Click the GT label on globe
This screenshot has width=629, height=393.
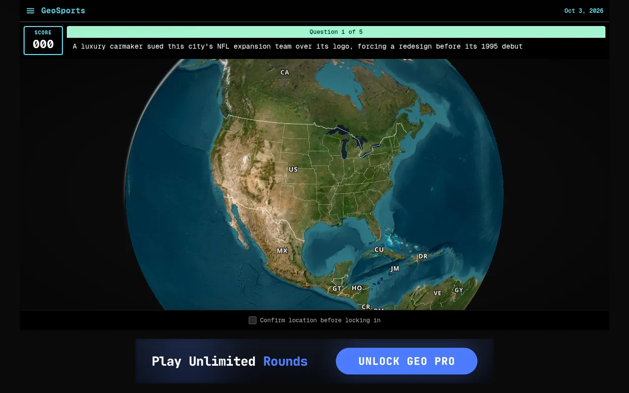tap(337, 288)
